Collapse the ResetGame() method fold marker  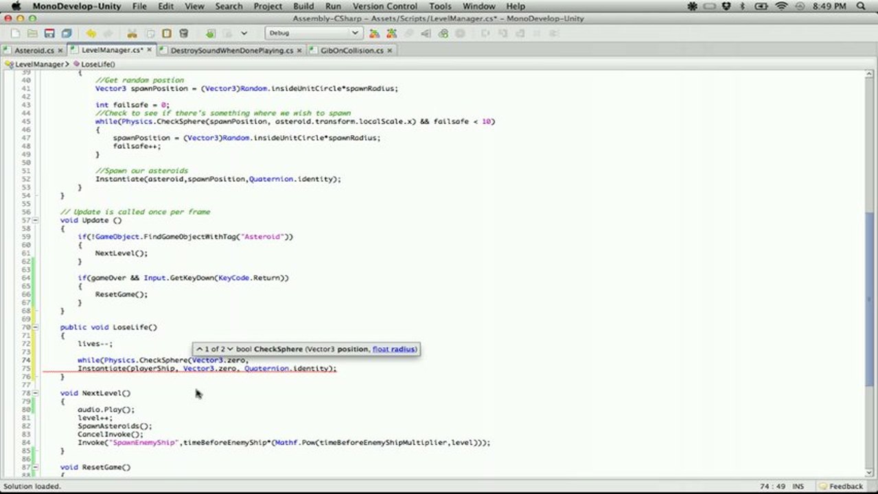click(36, 467)
